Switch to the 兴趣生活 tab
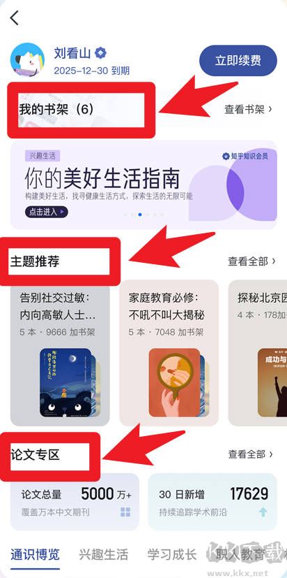 coord(104,554)
